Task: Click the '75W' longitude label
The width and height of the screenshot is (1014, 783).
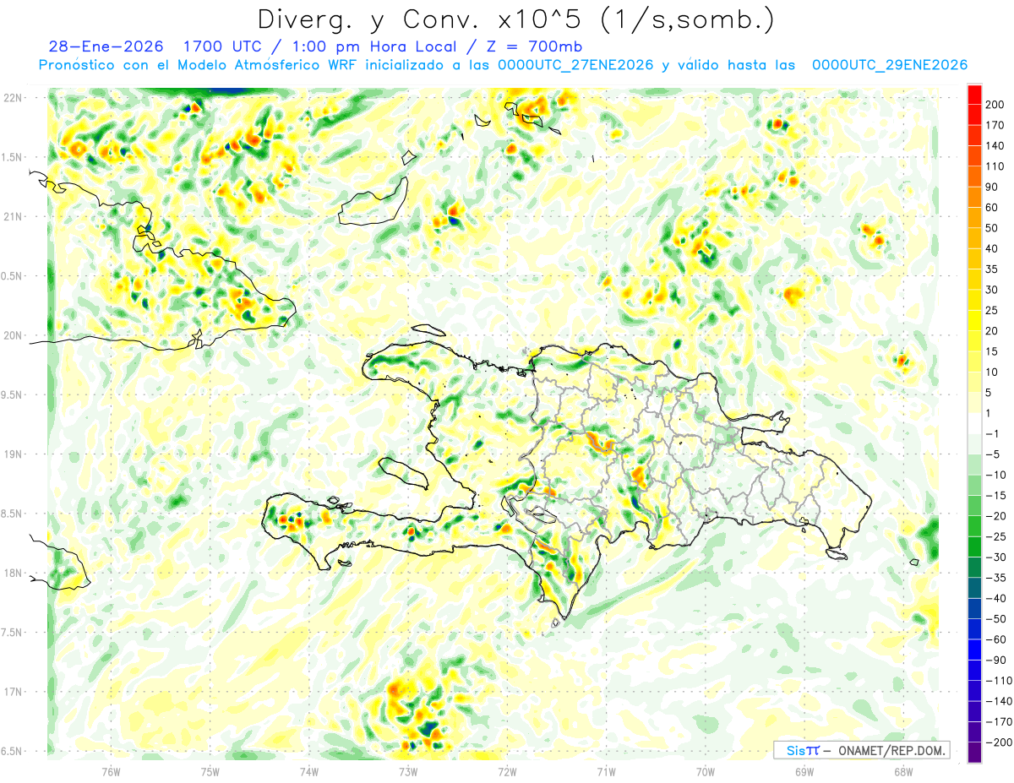Action: point(210,772)
